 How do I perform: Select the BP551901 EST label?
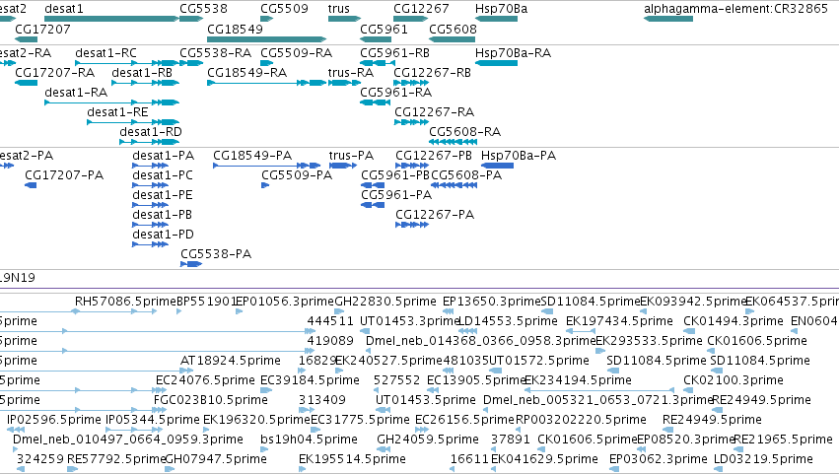(206, 302)
